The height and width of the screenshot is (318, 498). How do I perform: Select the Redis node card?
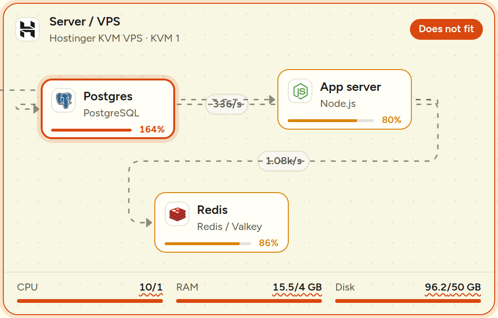click(x=222, y=222)
